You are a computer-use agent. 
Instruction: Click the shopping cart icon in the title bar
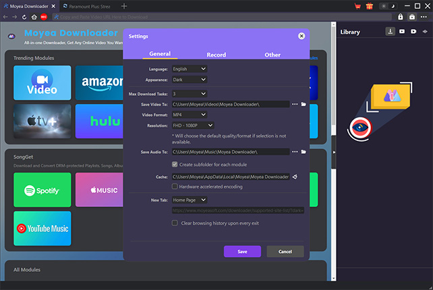(x=357, y=6)
